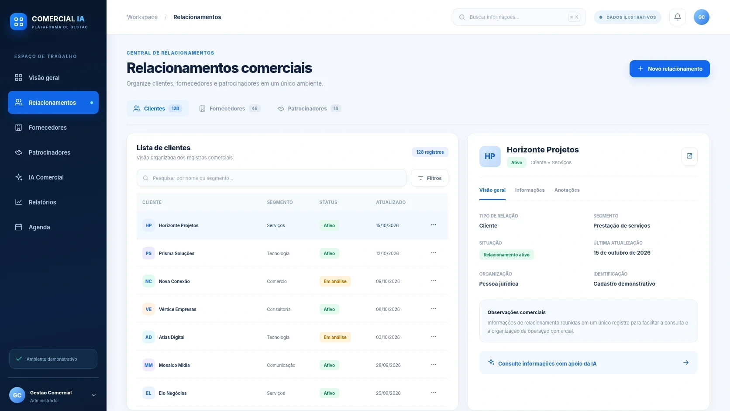730x411 pixels.
Task: Click the arrow on the IA consult card
Action: [686, 363]
